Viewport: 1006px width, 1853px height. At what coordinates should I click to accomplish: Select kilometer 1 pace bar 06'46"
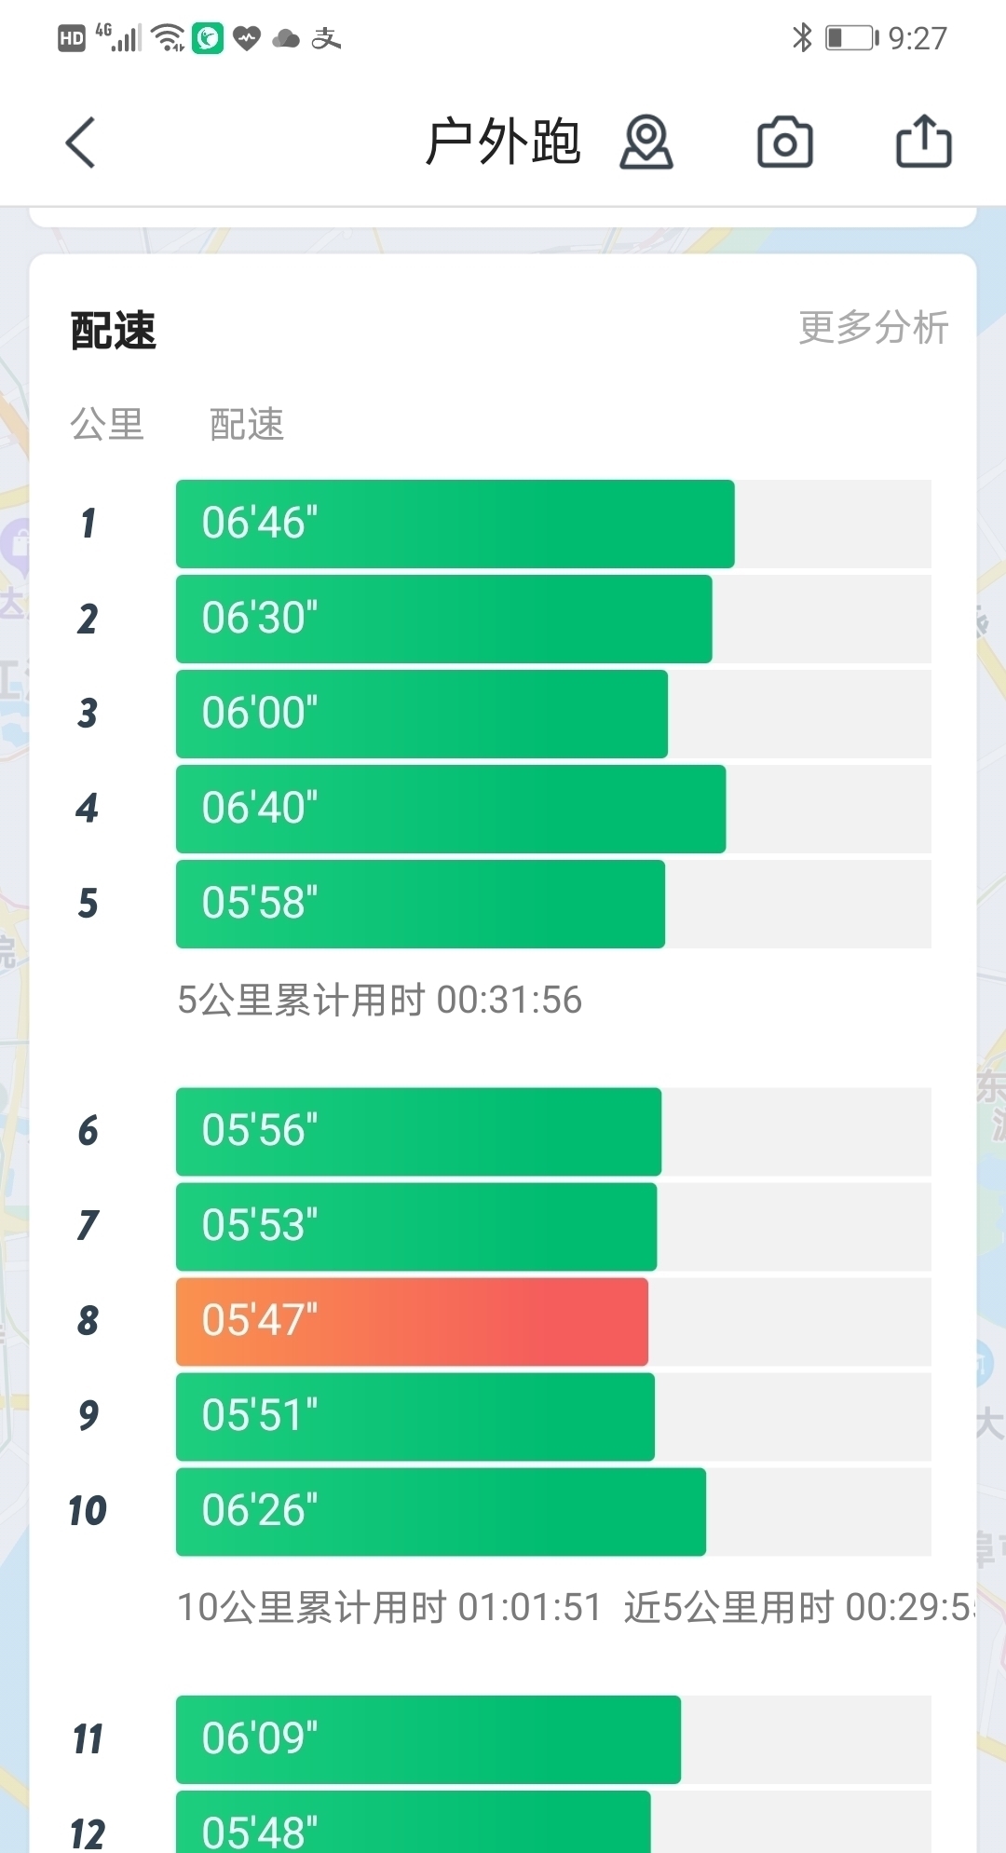pos(455,524)
